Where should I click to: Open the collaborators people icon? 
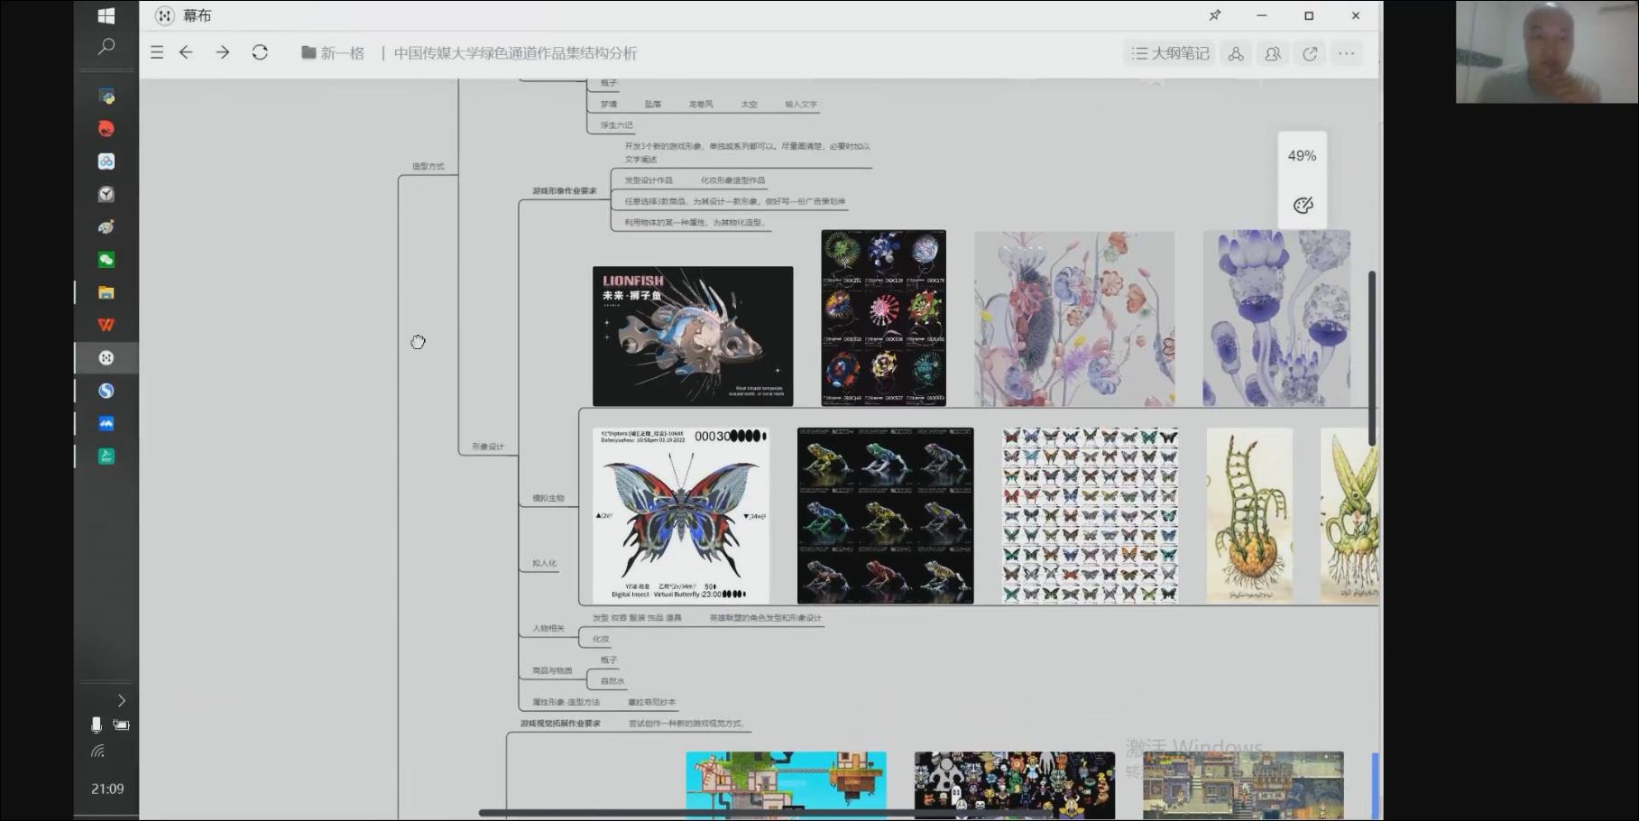click(x=1273, y=54)
